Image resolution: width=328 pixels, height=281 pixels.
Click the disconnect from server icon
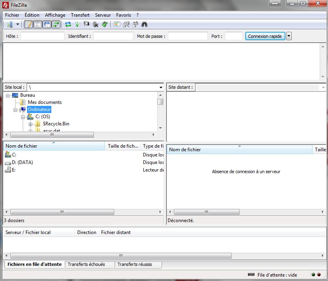(x=96, y=24)
